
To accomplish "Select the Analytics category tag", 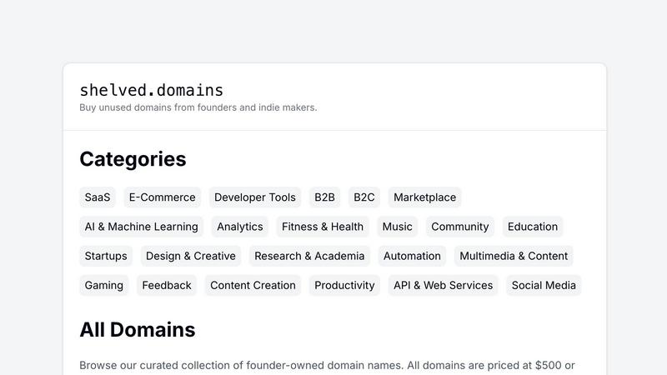I will click(240, 227).
